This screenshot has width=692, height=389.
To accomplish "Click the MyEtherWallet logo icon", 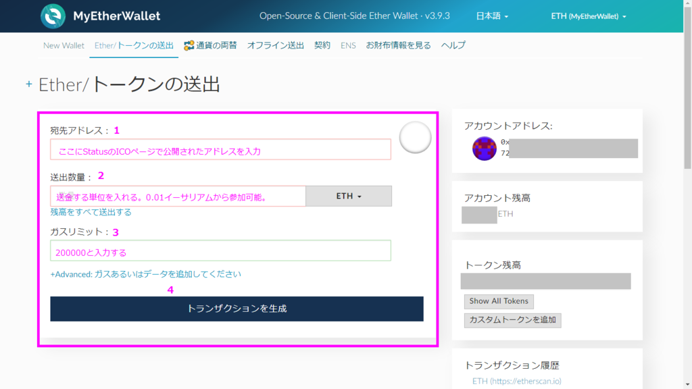I will 53,16.
